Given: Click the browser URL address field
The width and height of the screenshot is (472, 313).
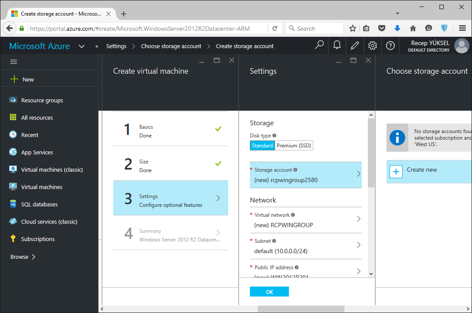Looking at the screenshot, I should [x=147, y=29].
